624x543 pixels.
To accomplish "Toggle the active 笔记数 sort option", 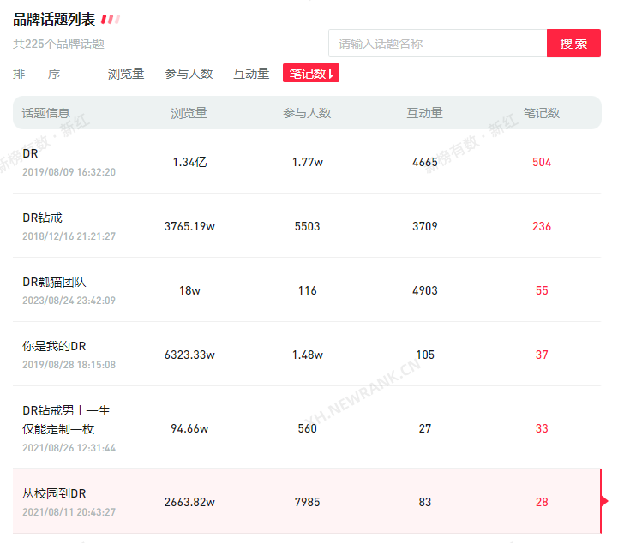I will (311, 73).
